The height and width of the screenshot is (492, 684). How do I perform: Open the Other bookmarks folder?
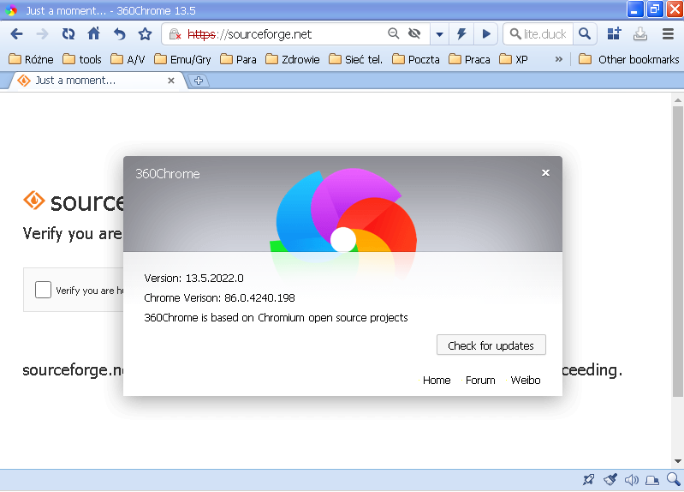(x=628, y=59)
